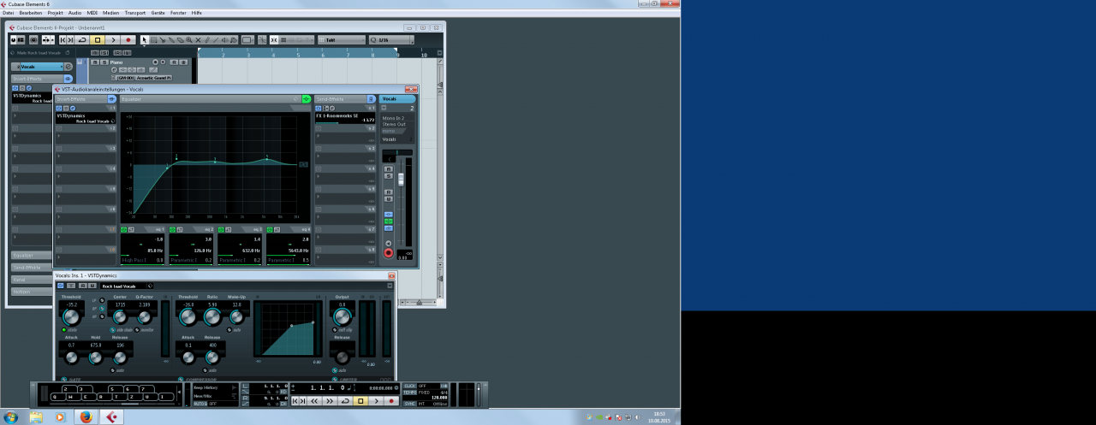Open the Datei menu
Image resolution: width=1096 pixels, height=425 pixels.
[8, 14]
